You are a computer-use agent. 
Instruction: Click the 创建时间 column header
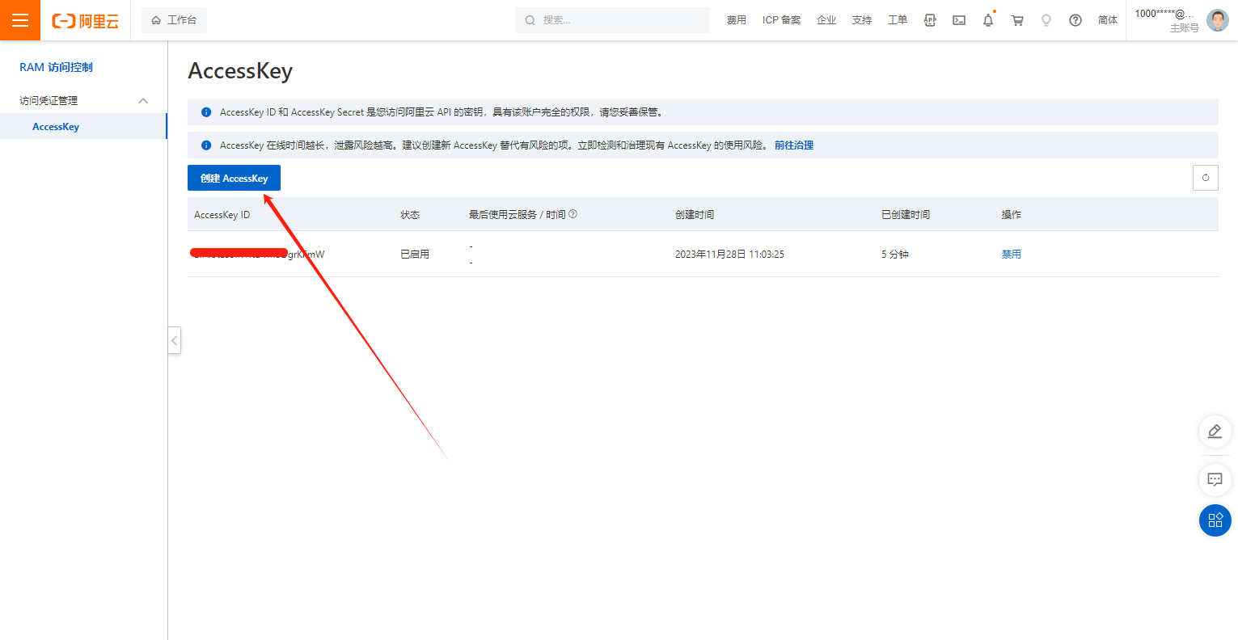click(695, 215)
